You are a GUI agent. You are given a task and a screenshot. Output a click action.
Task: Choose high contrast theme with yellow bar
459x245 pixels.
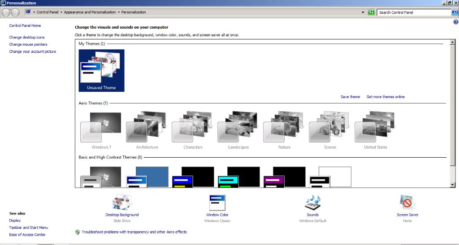tap(193, 177)
